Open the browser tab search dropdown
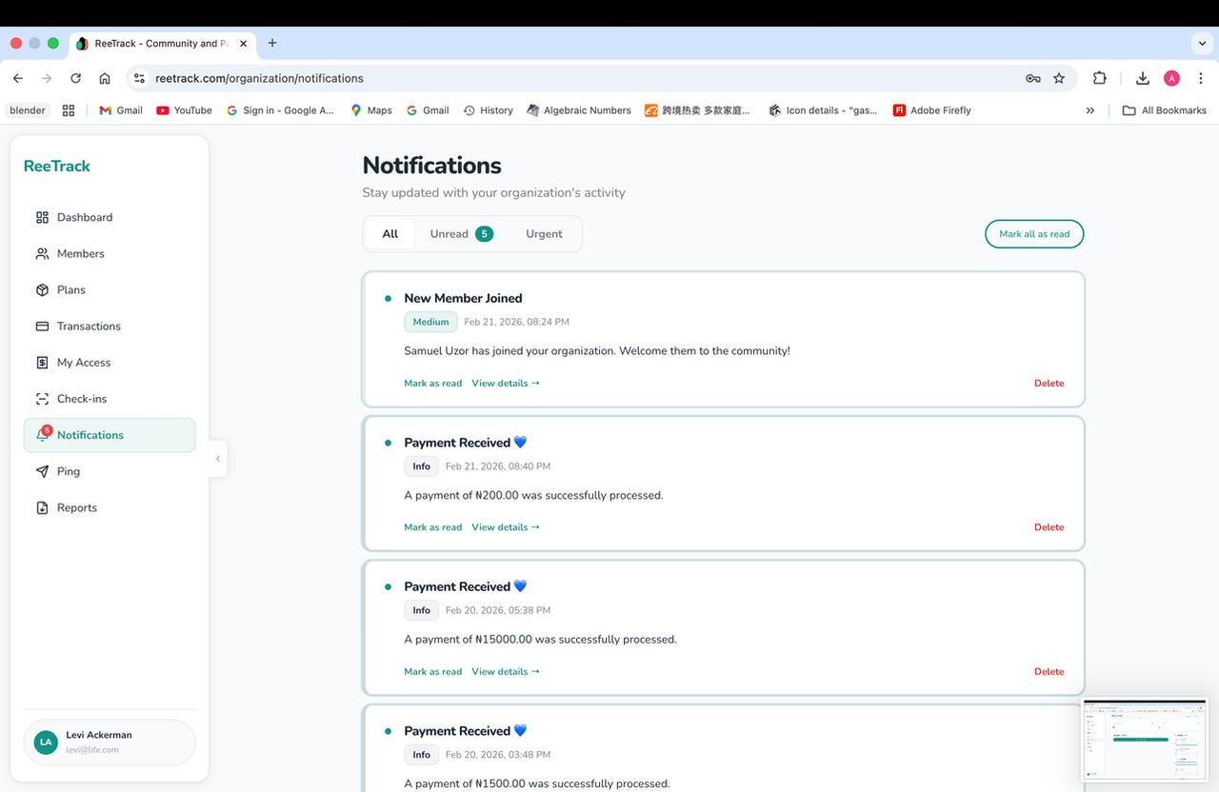Viewport: 1219px width, 792px height. [x=1202, y=43]
